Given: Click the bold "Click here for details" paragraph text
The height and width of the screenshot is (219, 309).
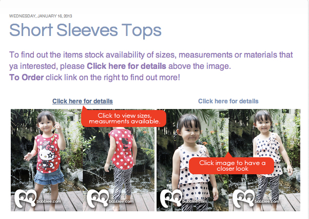Looking at the screenshot, I should pyautogui.click(x=126, y=66).
